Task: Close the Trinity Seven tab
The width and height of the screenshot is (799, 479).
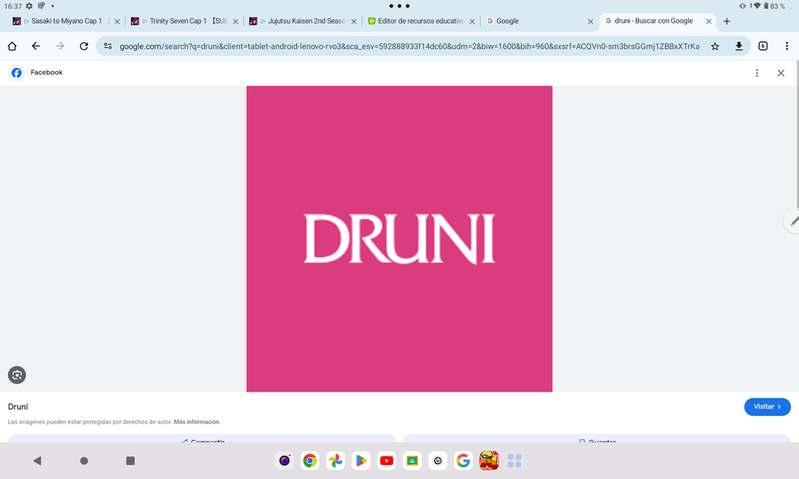Action: coord(236,21)
